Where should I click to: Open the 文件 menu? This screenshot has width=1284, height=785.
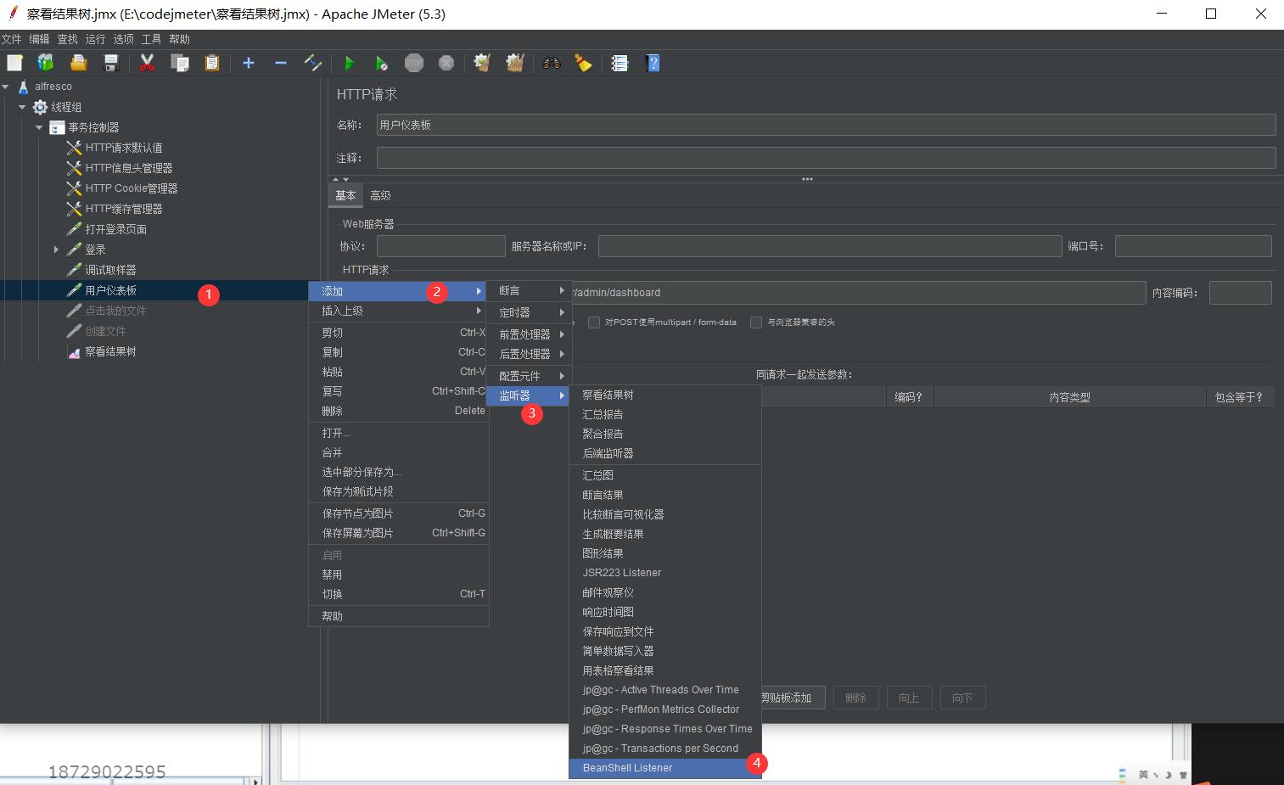pyautogui.click(x=12, y=39)
